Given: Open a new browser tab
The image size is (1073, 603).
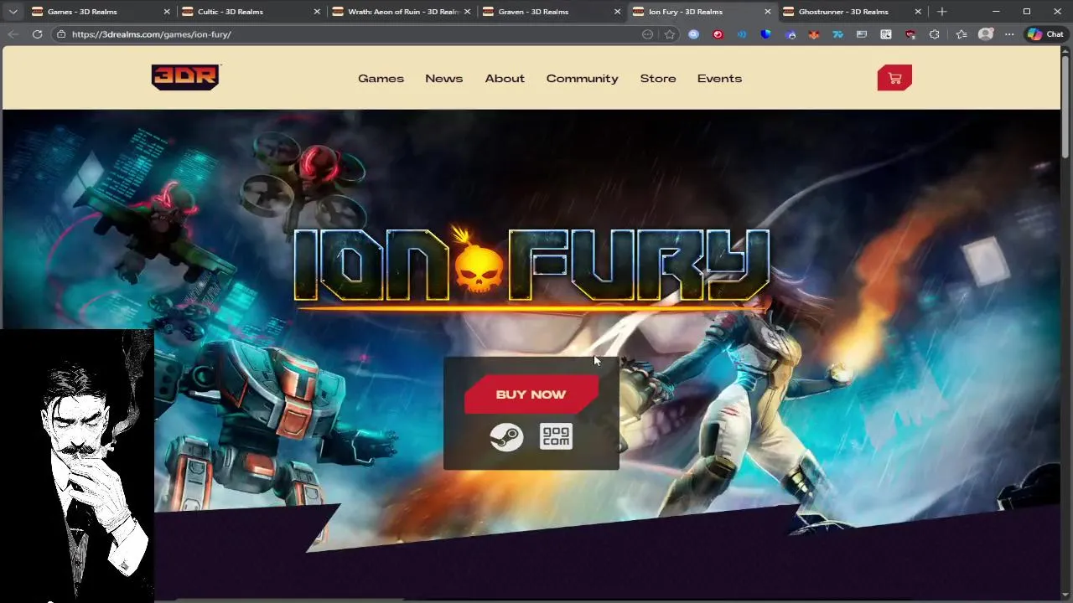Looking at the screenshot, I should 941,12.
